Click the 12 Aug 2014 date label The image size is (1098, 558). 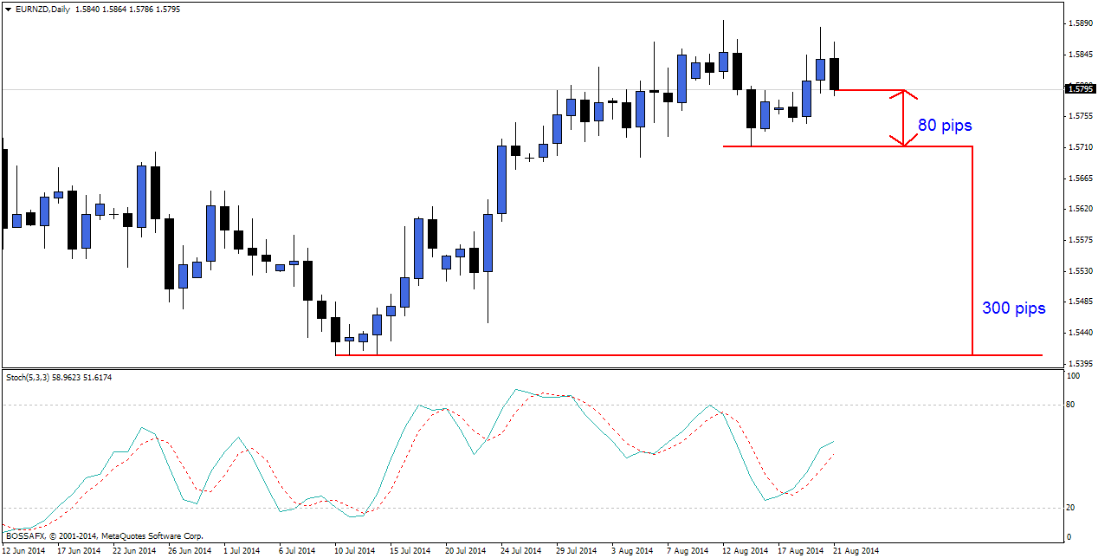(x=744, y=550)
